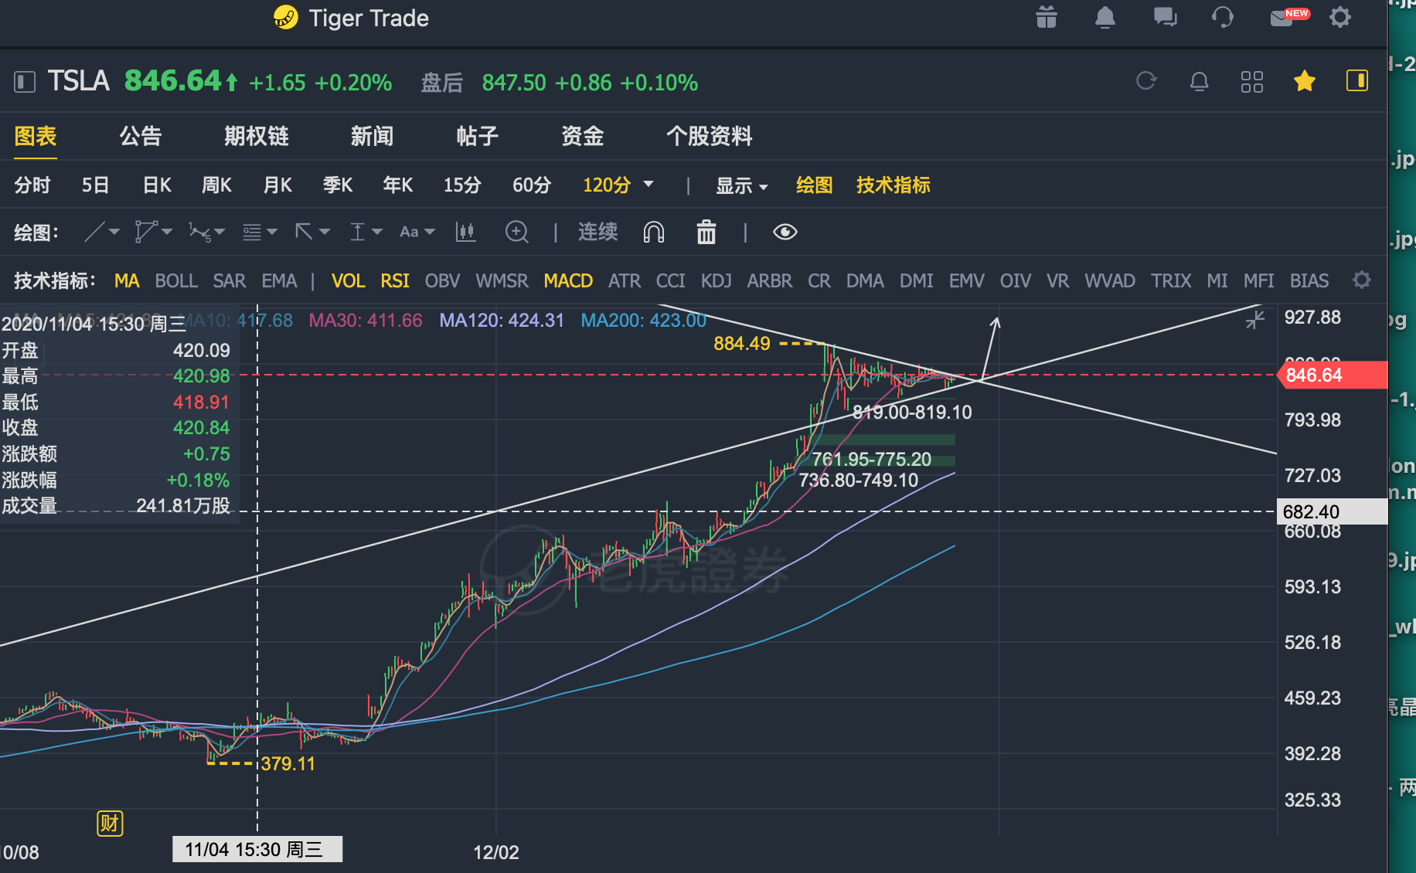Open notifications bell in the title bar
The height and width of the screenshot is (873, 1416).
(x=1105, y=17)
